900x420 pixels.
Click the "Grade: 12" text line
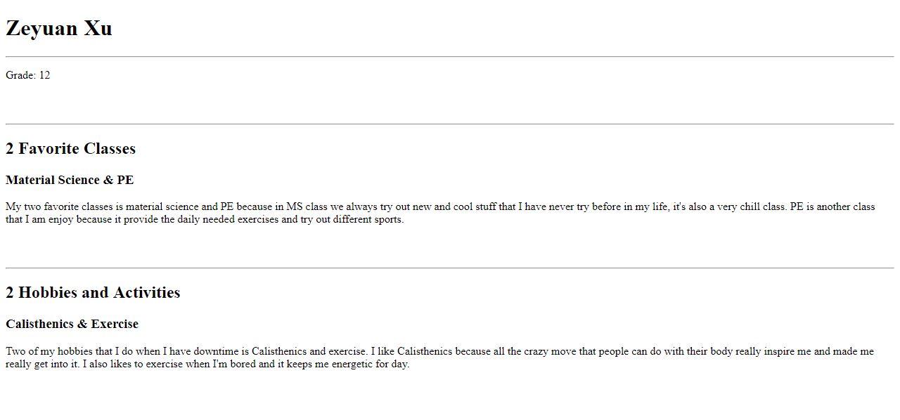point(28,75)
